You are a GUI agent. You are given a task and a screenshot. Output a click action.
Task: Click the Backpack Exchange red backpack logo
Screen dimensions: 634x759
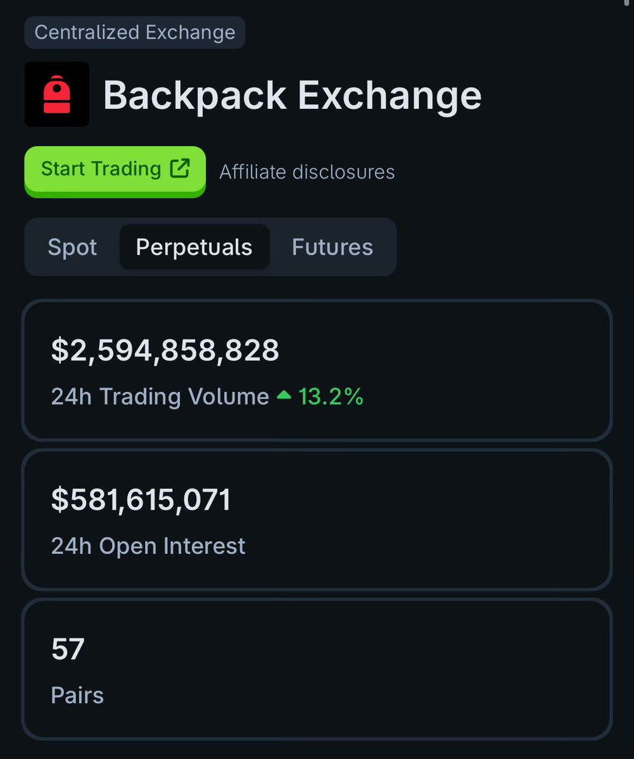56,94
